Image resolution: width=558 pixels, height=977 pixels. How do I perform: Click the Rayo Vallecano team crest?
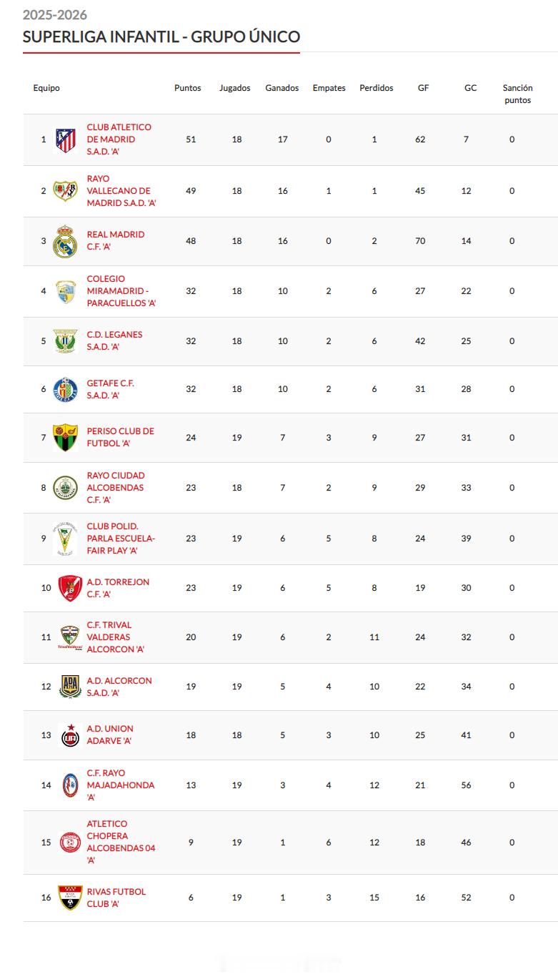[x=66, y=191]
